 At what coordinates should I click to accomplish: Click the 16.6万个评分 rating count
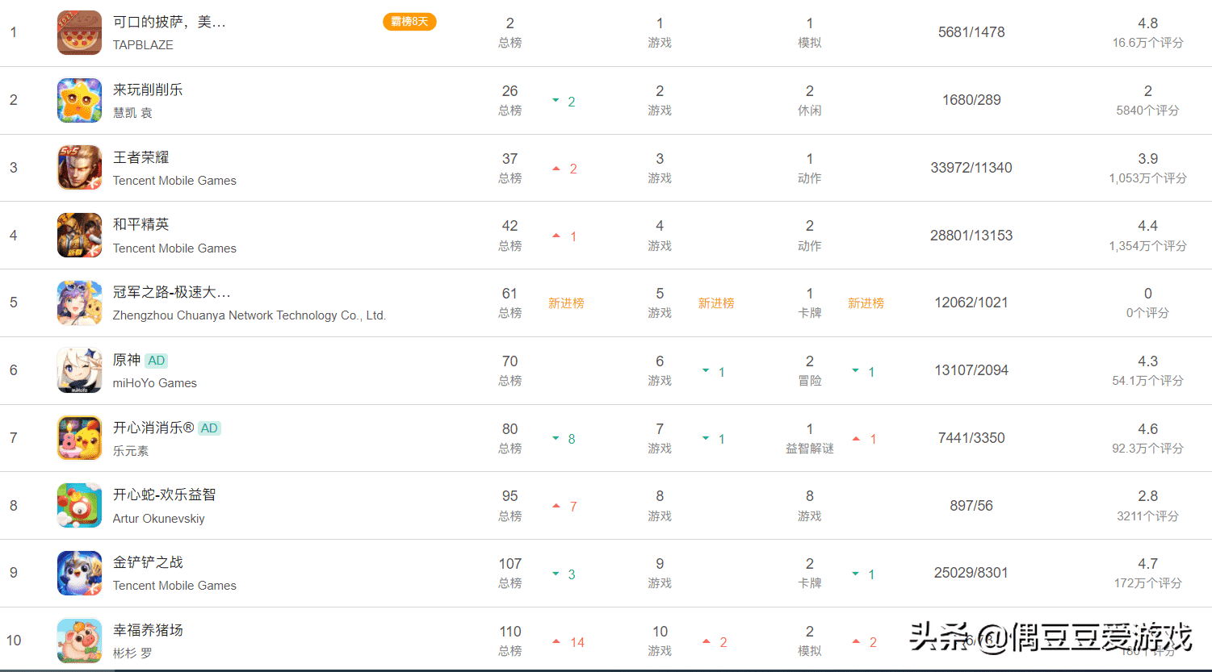[1147, 43]
